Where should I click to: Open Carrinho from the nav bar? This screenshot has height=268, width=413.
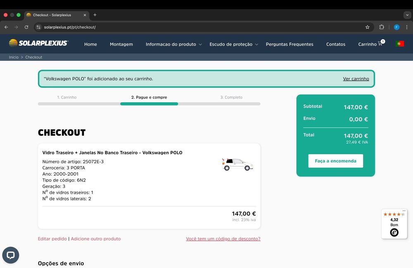367,44
